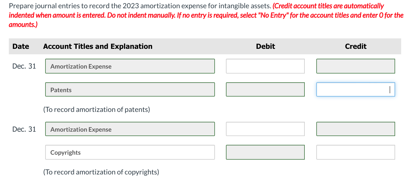Open the Amortization Expense account dropdown for patents entry
This screenshot has width=410, height=192.
(x=130, y=66)
